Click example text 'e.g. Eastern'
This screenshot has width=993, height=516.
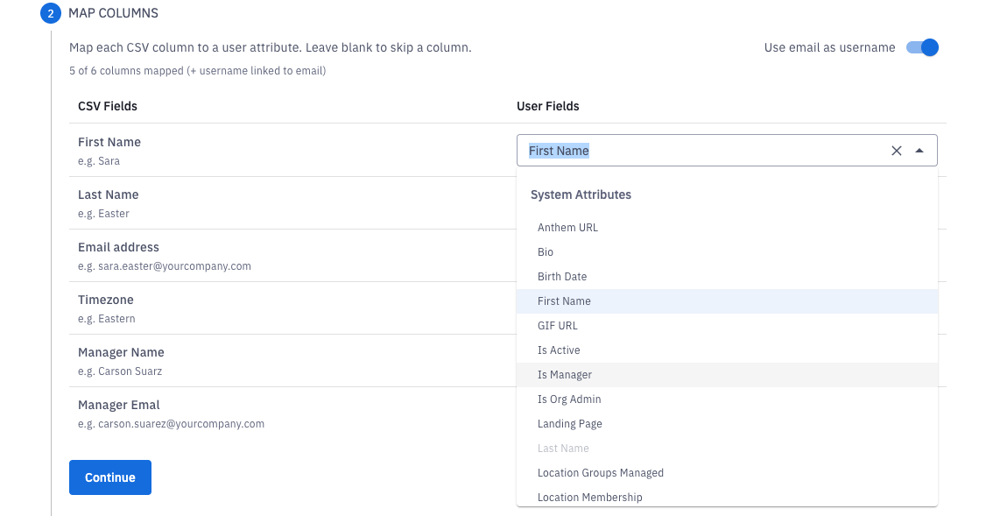coord(107,319)
